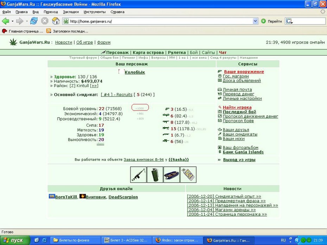Open the Home page icon
The width and height of the screenshot is (327, 245).
(x=56, y=21)
